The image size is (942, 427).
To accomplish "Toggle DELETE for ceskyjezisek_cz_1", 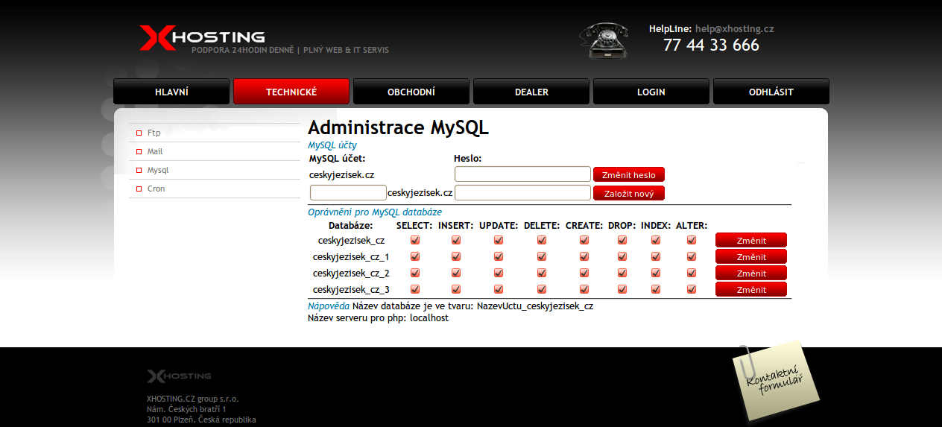I will (x=542, y=256).
